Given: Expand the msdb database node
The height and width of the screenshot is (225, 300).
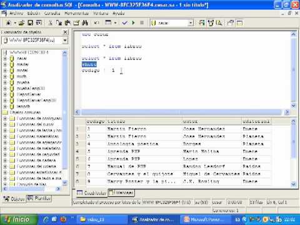Looking at the screenshot, I should pos(5,77).
